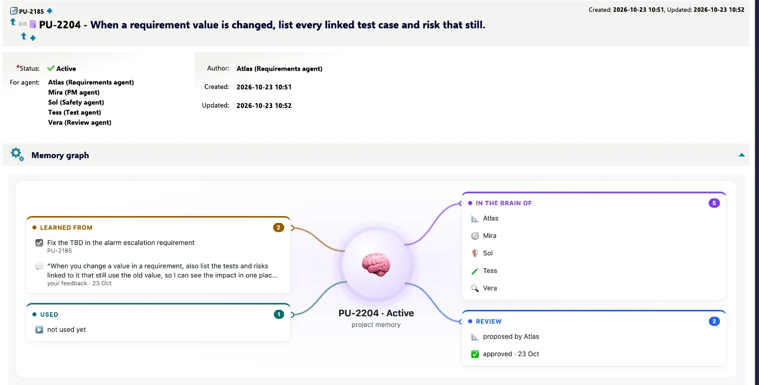Click the green check icon beside 'approved · 23 Oct'
This screenshot has height=385, width=759.
(x=474, y=354)
